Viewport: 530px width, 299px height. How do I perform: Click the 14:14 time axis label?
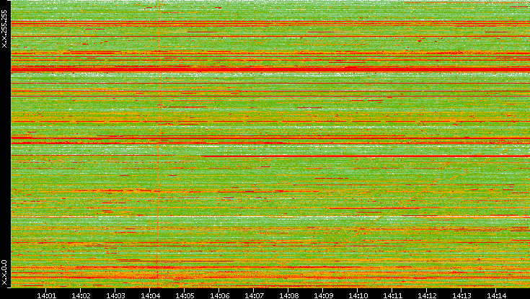pyautogui.click(x=496, y=295)
